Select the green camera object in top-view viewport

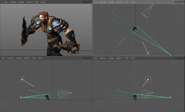(170, 55)
